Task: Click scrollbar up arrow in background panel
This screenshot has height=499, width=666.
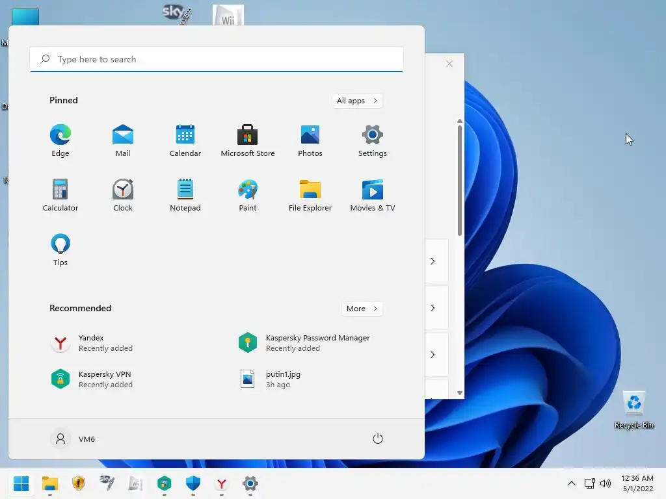Action: tap(460, 121)
